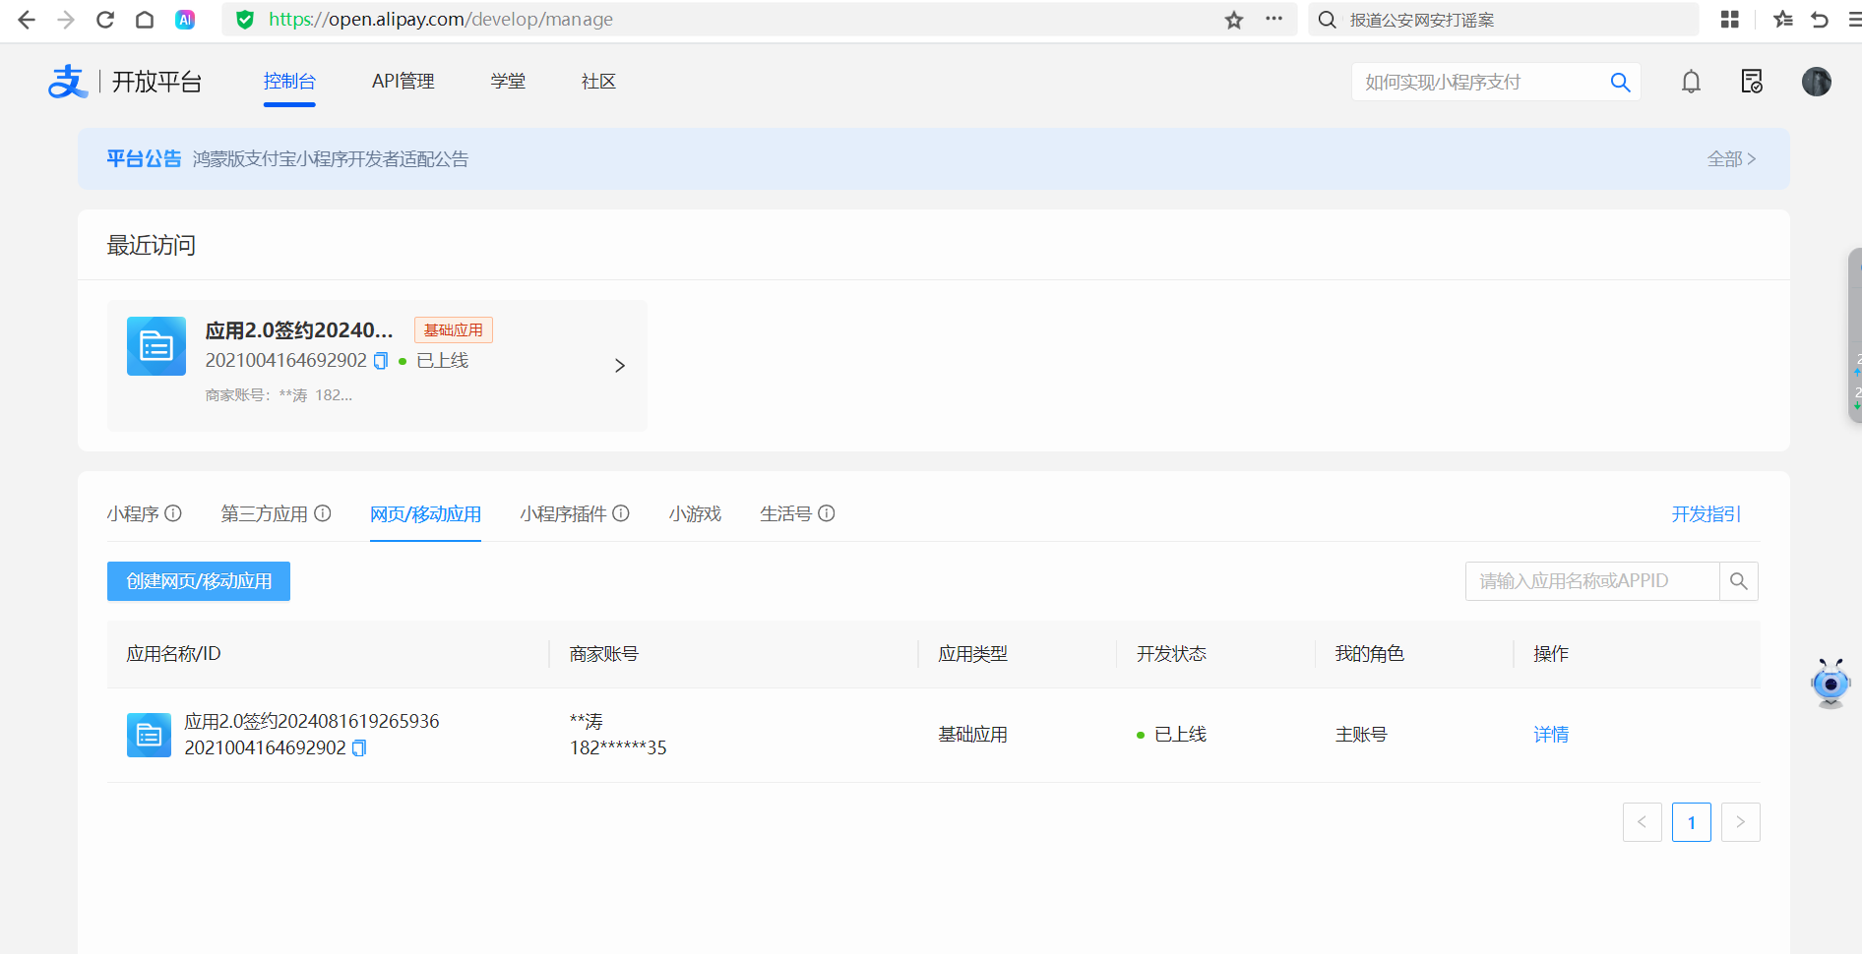
Task: Show info tooltip for 小程序 tab
Action: tap(173, 513)
